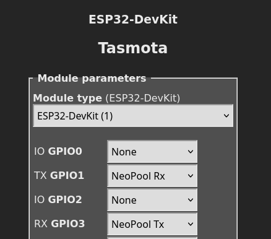Click the TX GPIO1 label
The width and height of the screenshot is (271, 239).
59,175
